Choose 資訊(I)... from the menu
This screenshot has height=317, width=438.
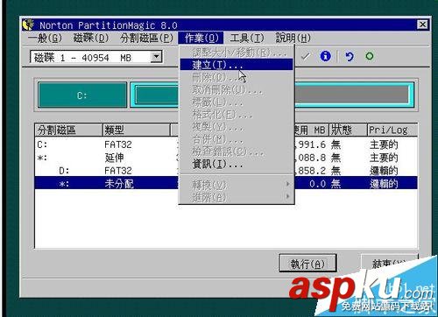point(237,164)
